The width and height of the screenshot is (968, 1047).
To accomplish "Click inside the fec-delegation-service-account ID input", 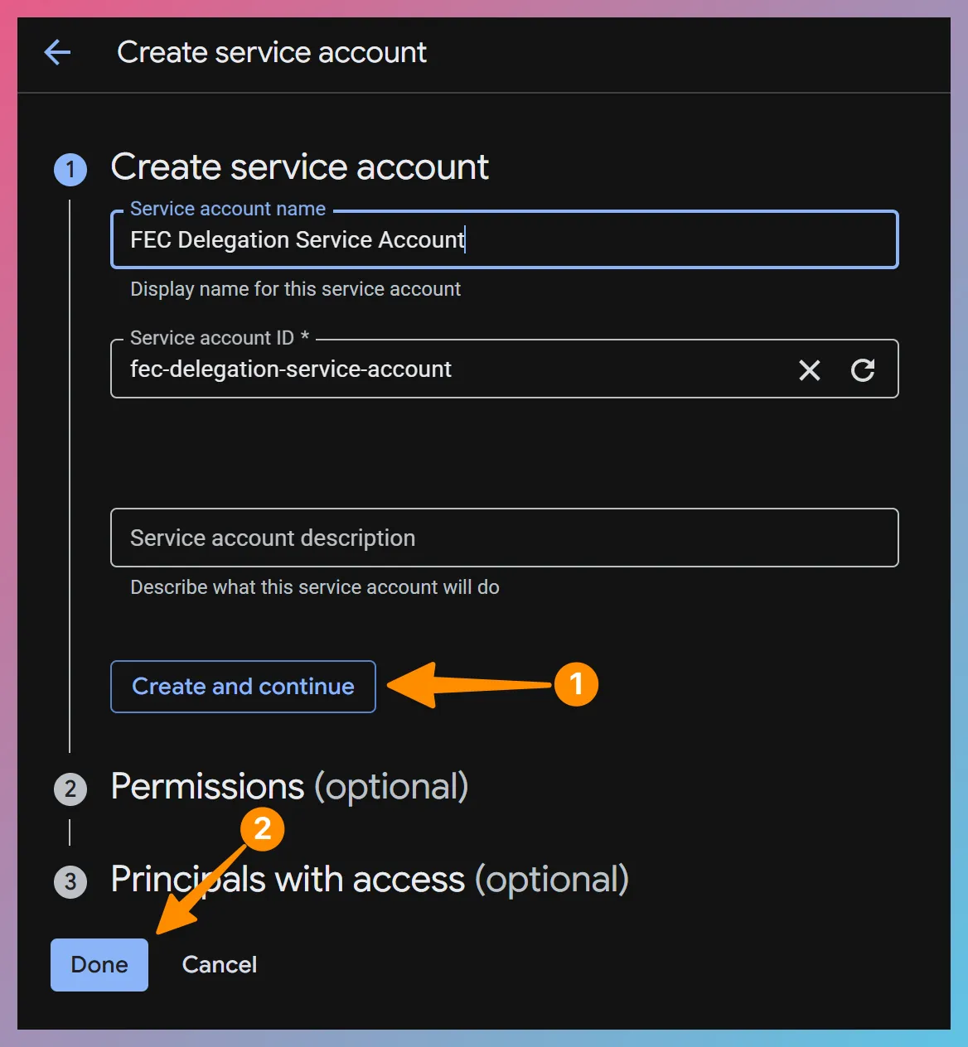I will 414,369.
